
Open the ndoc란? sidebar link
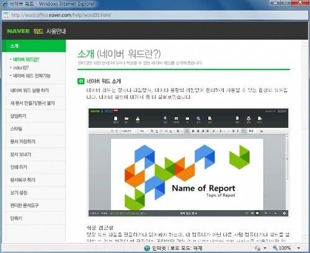click(21, 68)
